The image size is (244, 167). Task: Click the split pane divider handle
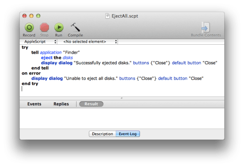122,98
